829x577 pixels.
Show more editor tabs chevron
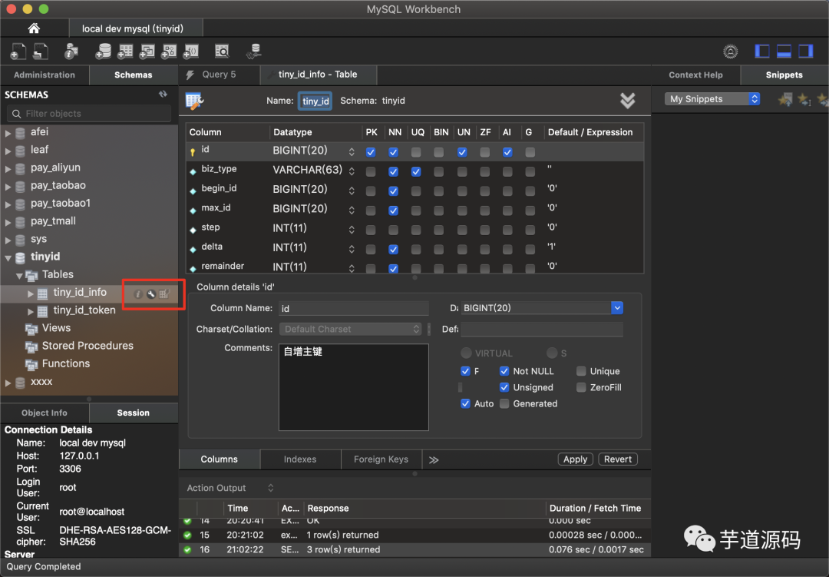tap(434, 459)
